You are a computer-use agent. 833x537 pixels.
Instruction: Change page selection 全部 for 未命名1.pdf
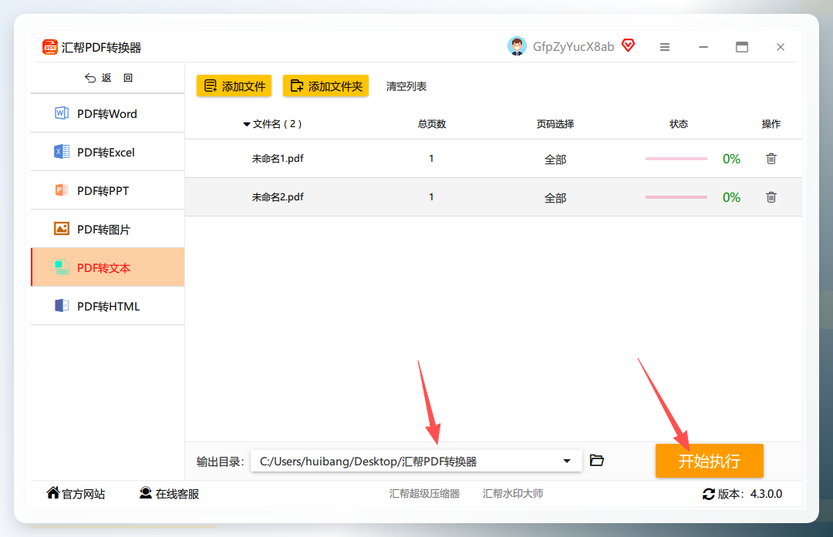point(555,159)
